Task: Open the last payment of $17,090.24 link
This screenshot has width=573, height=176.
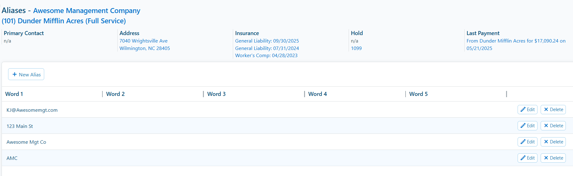Action: click(516, 44)
